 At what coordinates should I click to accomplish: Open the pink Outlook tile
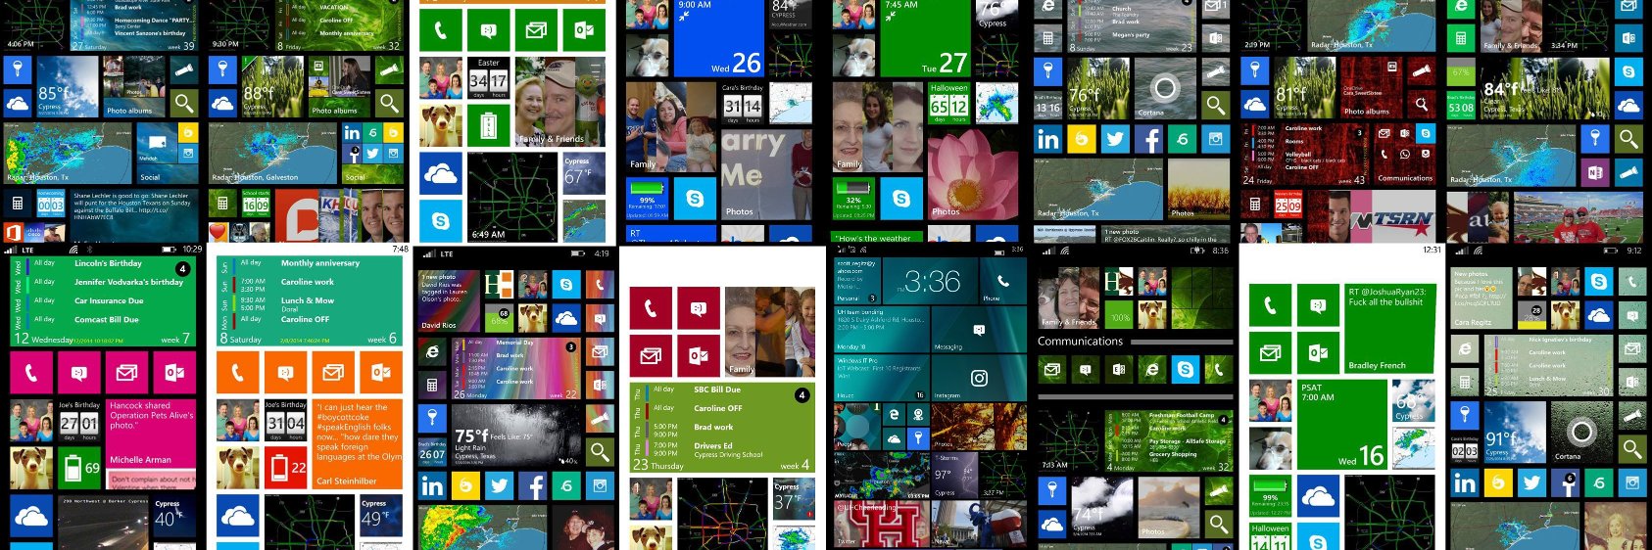click(175, 373)
